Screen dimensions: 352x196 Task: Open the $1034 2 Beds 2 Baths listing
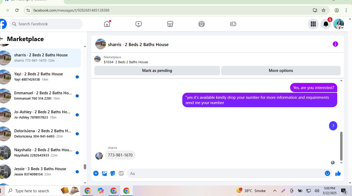(x=126, y=62)
